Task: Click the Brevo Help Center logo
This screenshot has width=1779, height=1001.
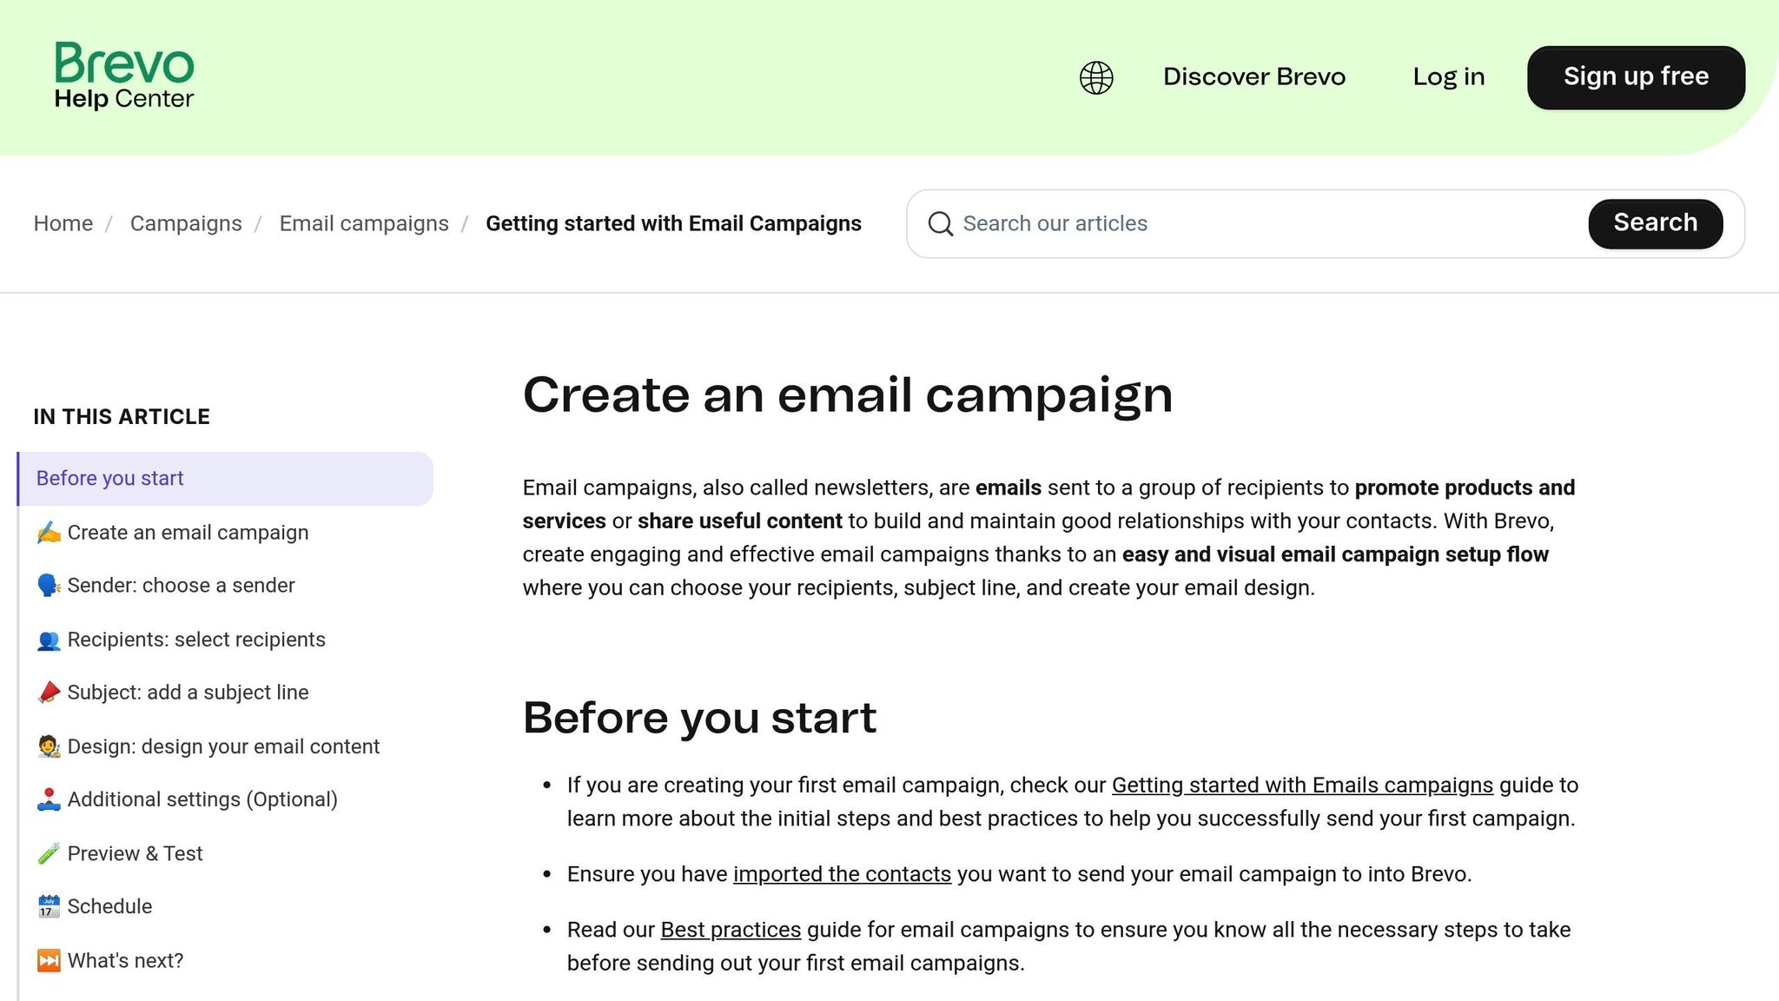Action: [124, 76]
